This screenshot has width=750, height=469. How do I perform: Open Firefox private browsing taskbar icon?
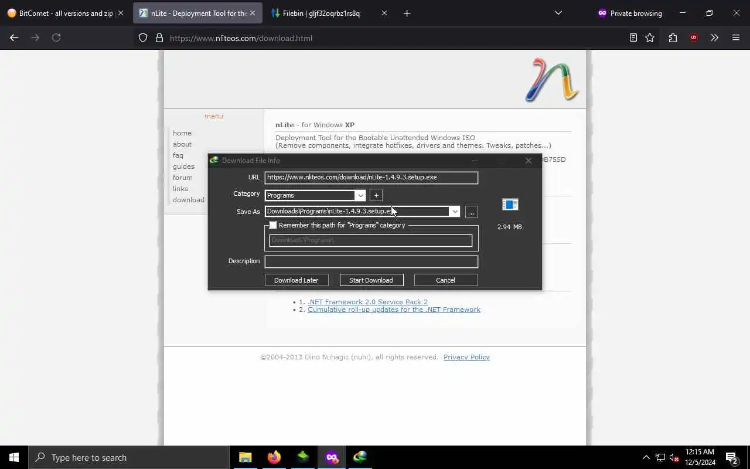pos(332,457)
